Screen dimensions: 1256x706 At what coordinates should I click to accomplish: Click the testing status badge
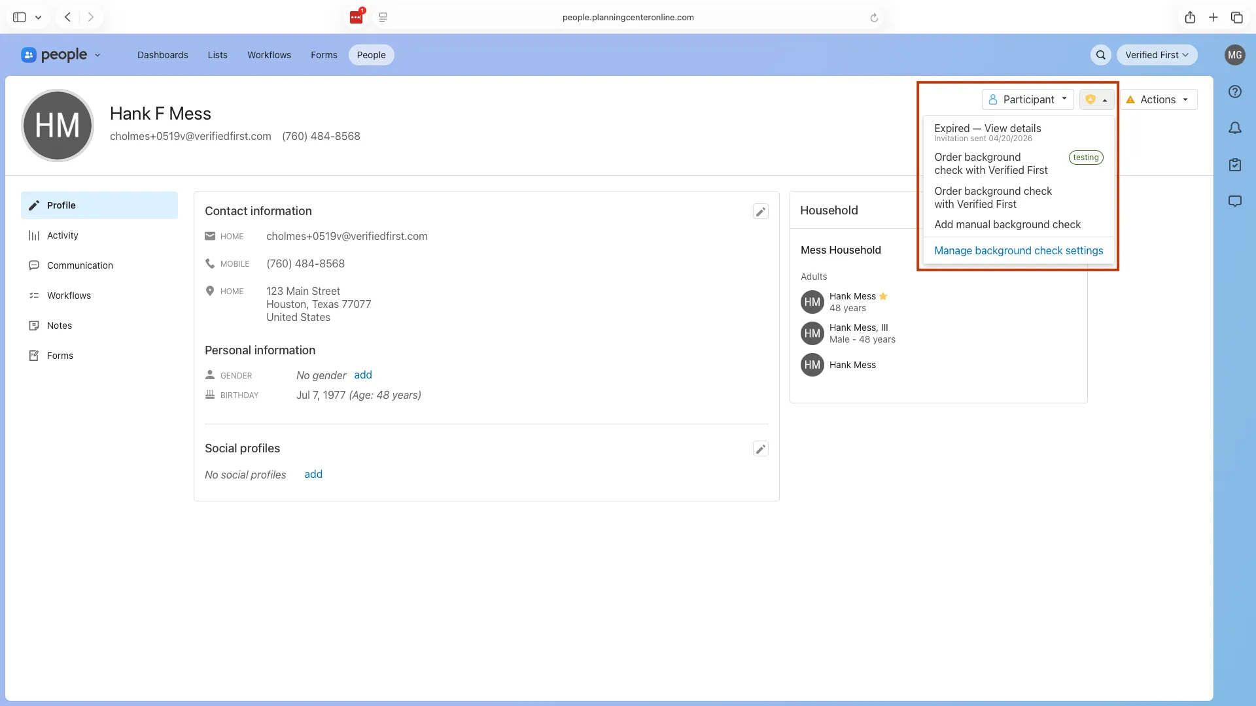[1086, 157]
